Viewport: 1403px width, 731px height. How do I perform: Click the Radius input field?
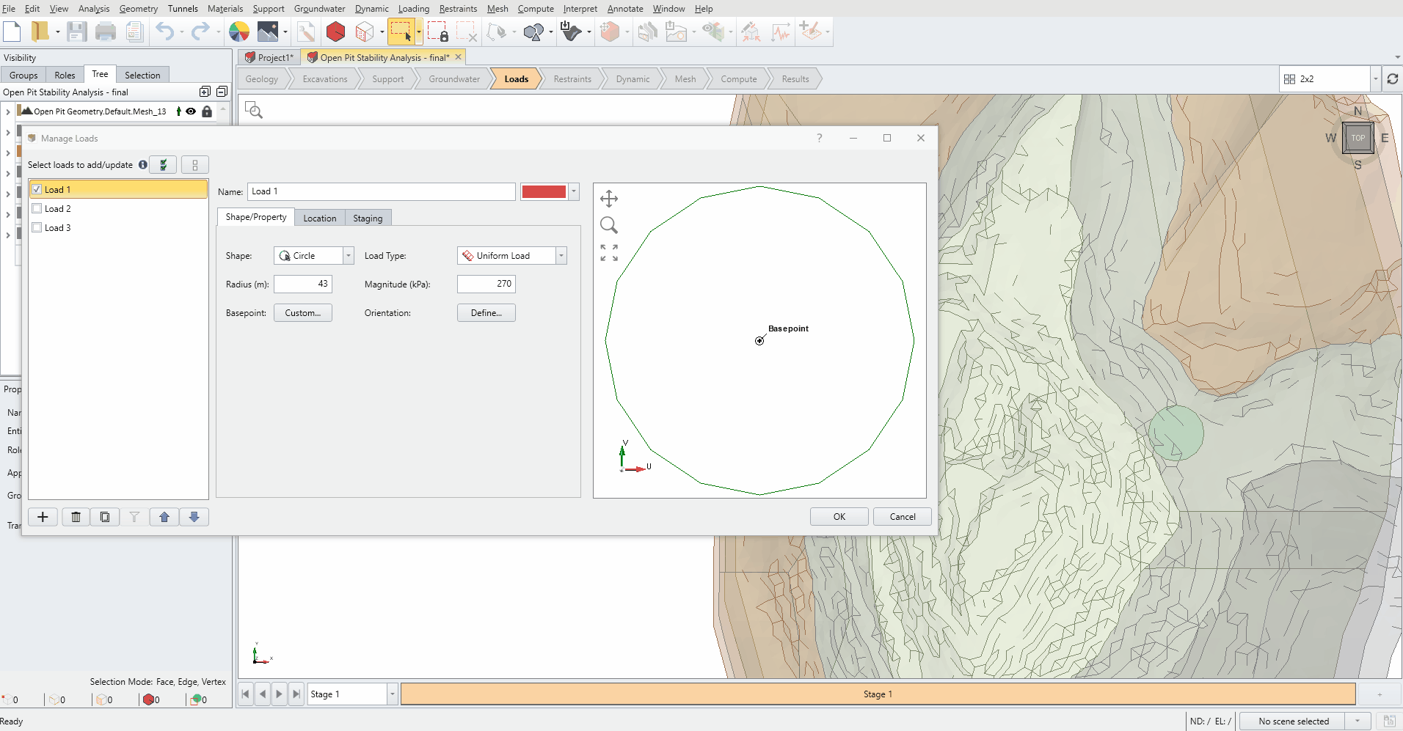(x=303, y=284)
